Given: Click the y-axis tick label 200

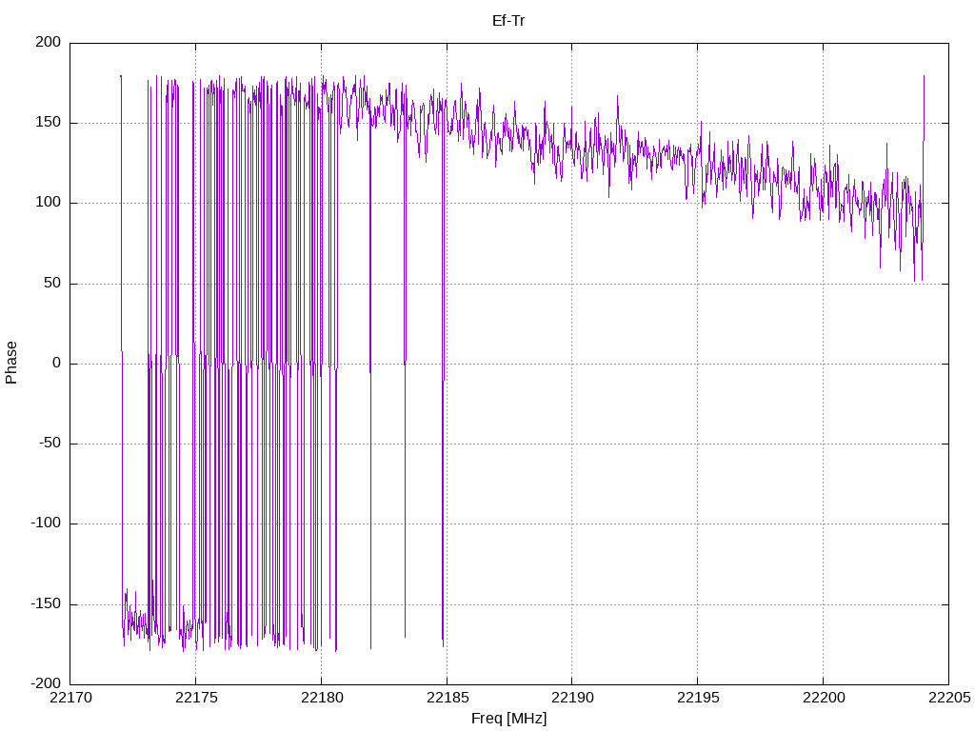Looking at the screenshot, I should (49, 42).
